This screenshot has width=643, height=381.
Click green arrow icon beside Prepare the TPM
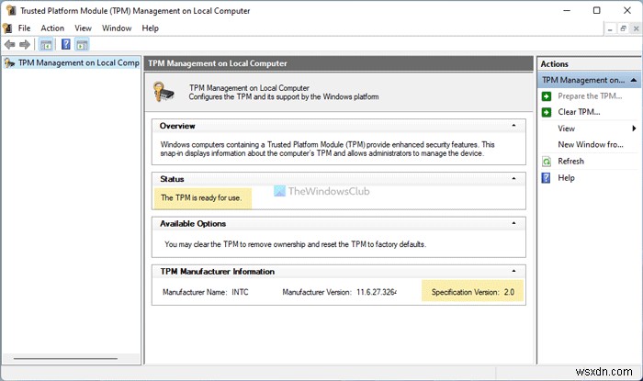[x=547, y=96]
